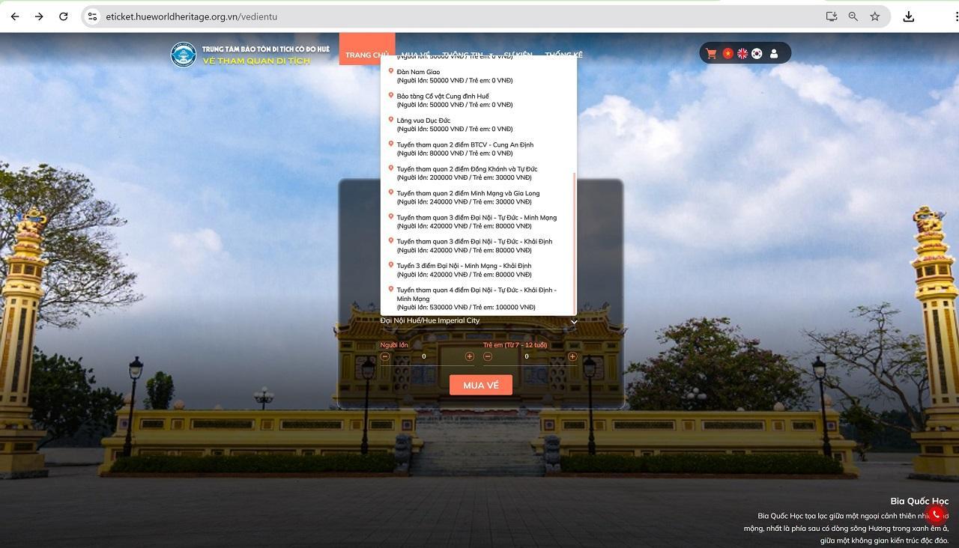Click the red phone call icon
The image size is (959, 548).
coord(936,514)
